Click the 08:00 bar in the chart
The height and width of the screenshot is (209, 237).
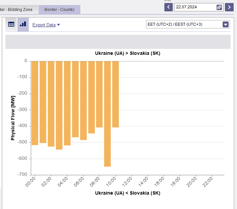click(x=99, y=94)
